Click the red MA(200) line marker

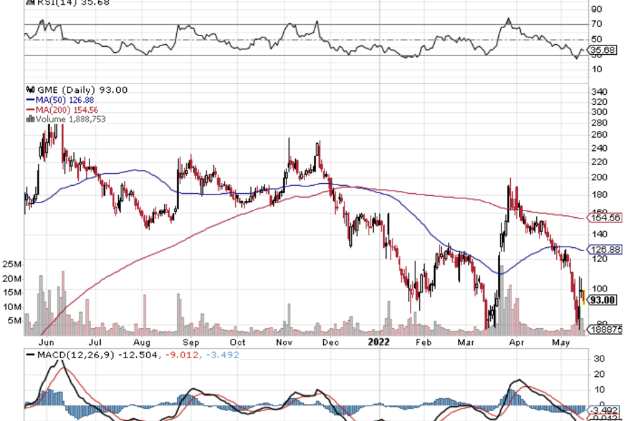29,110
